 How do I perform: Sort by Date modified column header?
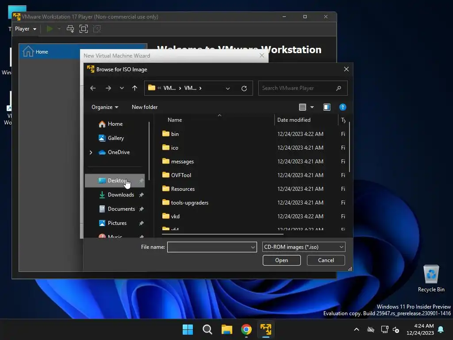(x=294, y=120)
